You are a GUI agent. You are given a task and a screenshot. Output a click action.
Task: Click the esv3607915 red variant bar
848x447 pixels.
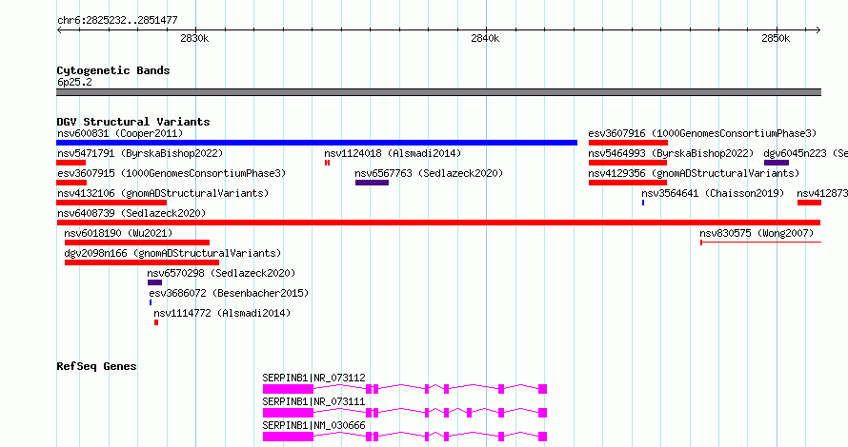pos(71,183)
